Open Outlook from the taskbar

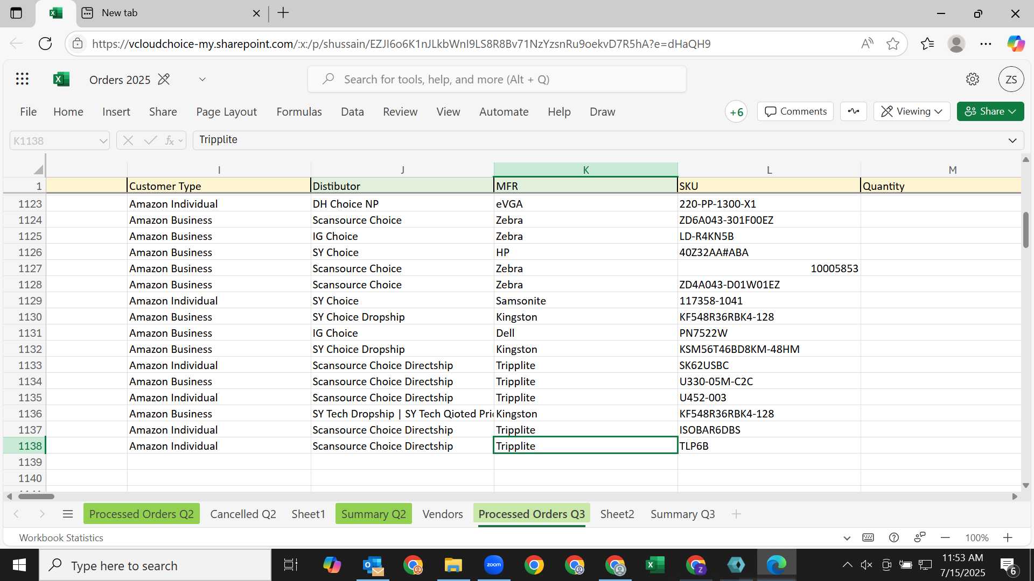click(x=373, y=565)
